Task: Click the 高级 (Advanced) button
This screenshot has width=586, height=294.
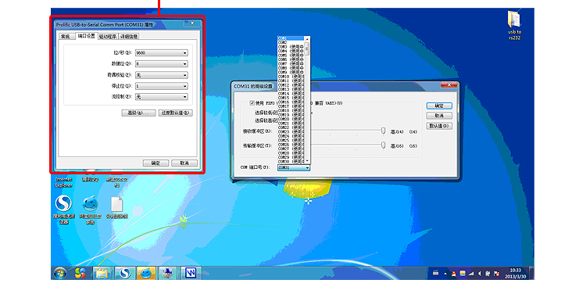Action: click(x=138, y=113)
